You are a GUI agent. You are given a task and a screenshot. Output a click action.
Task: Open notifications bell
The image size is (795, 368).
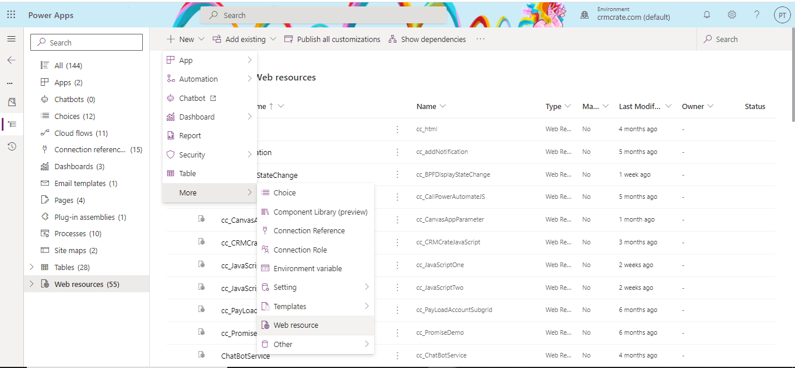point(706,15)
